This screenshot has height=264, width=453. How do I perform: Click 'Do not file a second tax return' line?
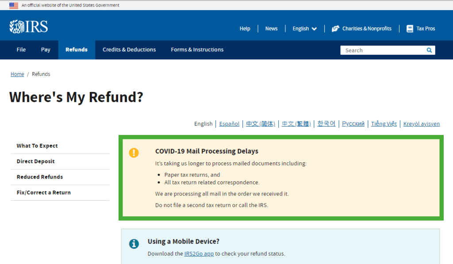click(x=211, y=205)
